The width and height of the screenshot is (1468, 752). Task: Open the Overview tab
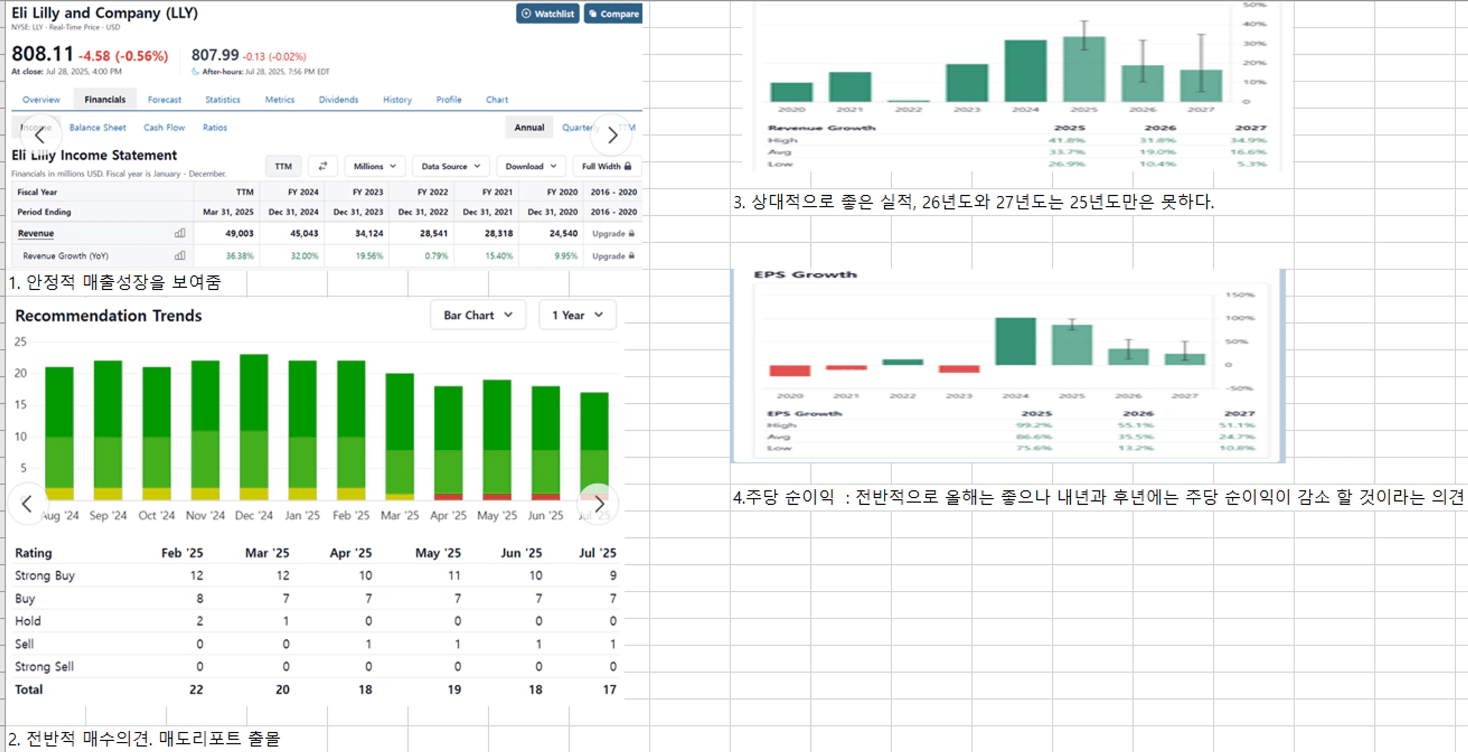click(41, 99)
